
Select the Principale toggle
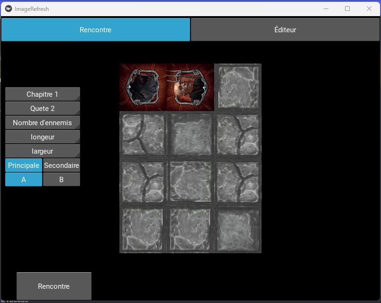24,165
